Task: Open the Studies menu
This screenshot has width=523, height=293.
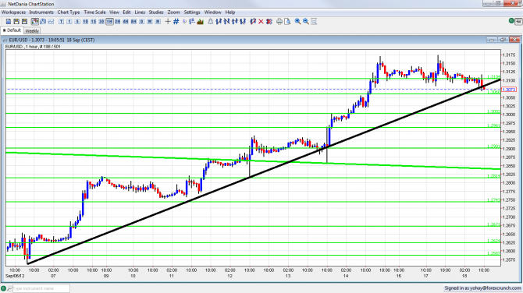Action: 156,12
